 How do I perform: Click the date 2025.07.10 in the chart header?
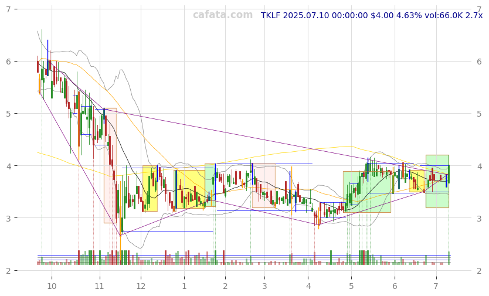click(306, 15)
